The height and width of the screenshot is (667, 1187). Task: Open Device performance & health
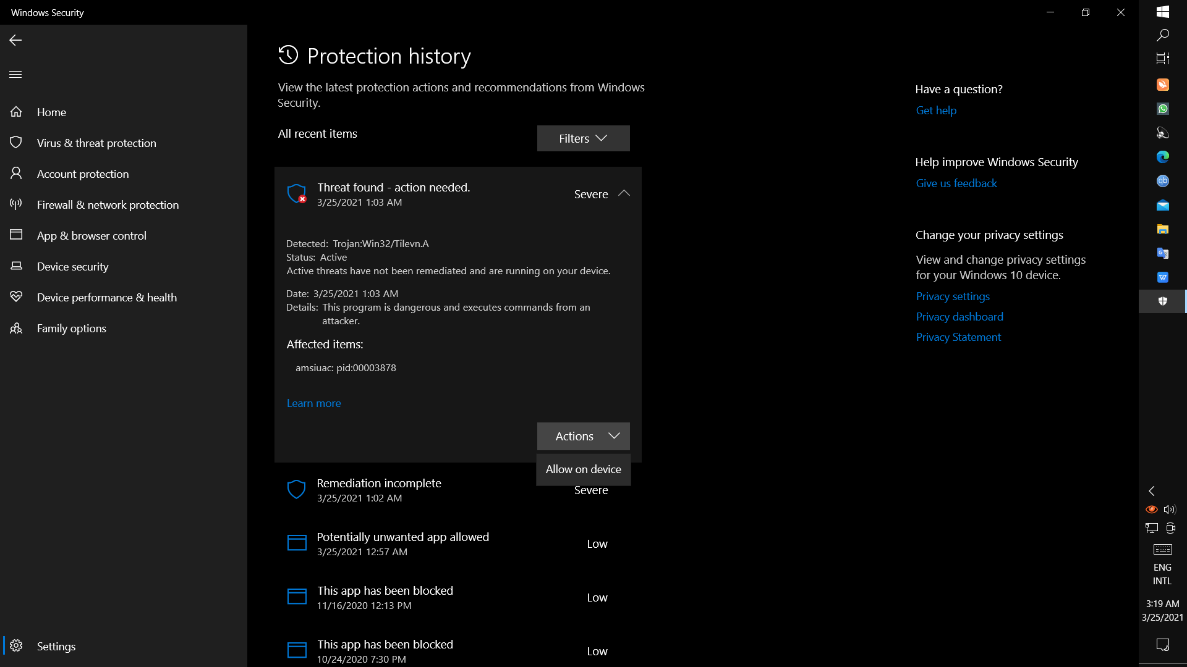click(124, 297)
